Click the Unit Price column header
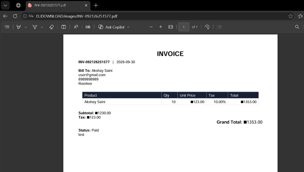The image size is (304, 172). [192, 95]
